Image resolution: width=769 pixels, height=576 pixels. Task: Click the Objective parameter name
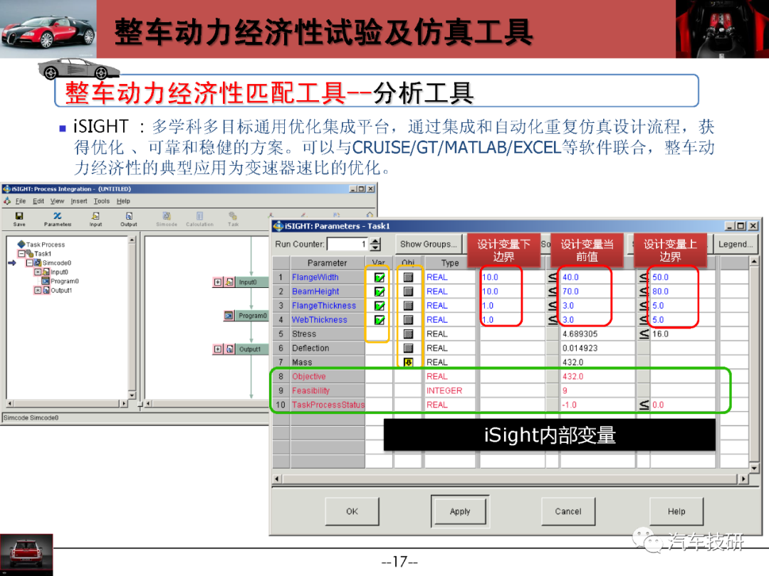coord(309,377)
